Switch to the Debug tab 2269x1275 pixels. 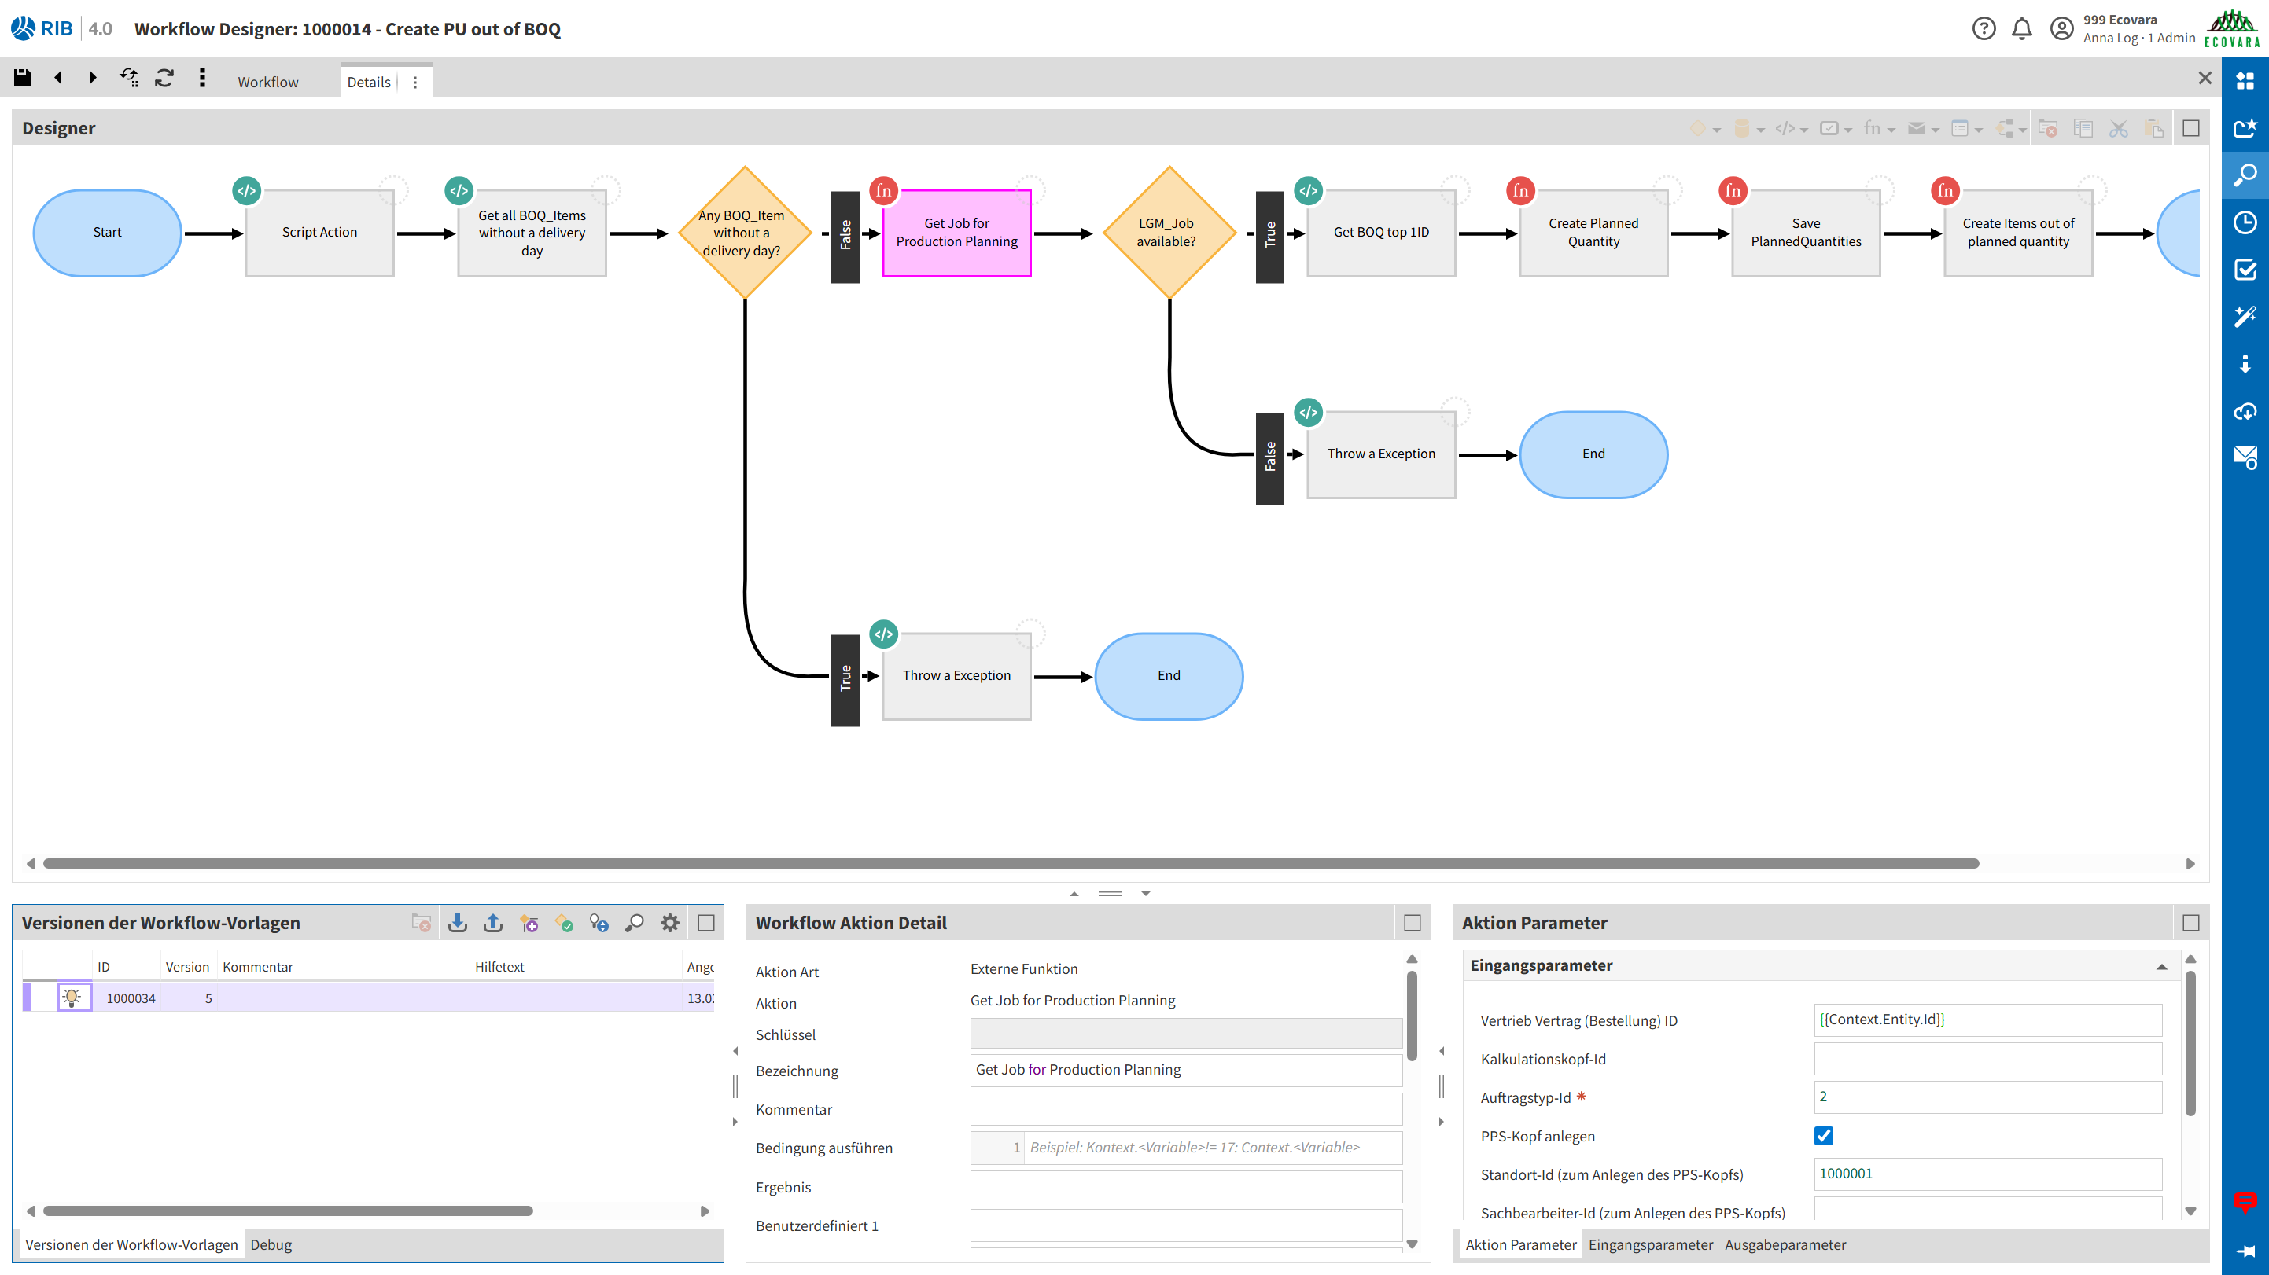pos(271,1244)
